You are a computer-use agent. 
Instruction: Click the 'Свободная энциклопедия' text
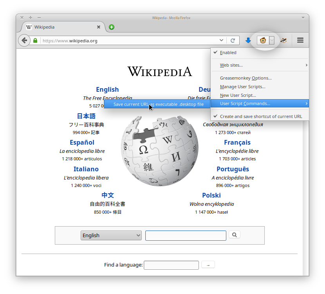233,125
